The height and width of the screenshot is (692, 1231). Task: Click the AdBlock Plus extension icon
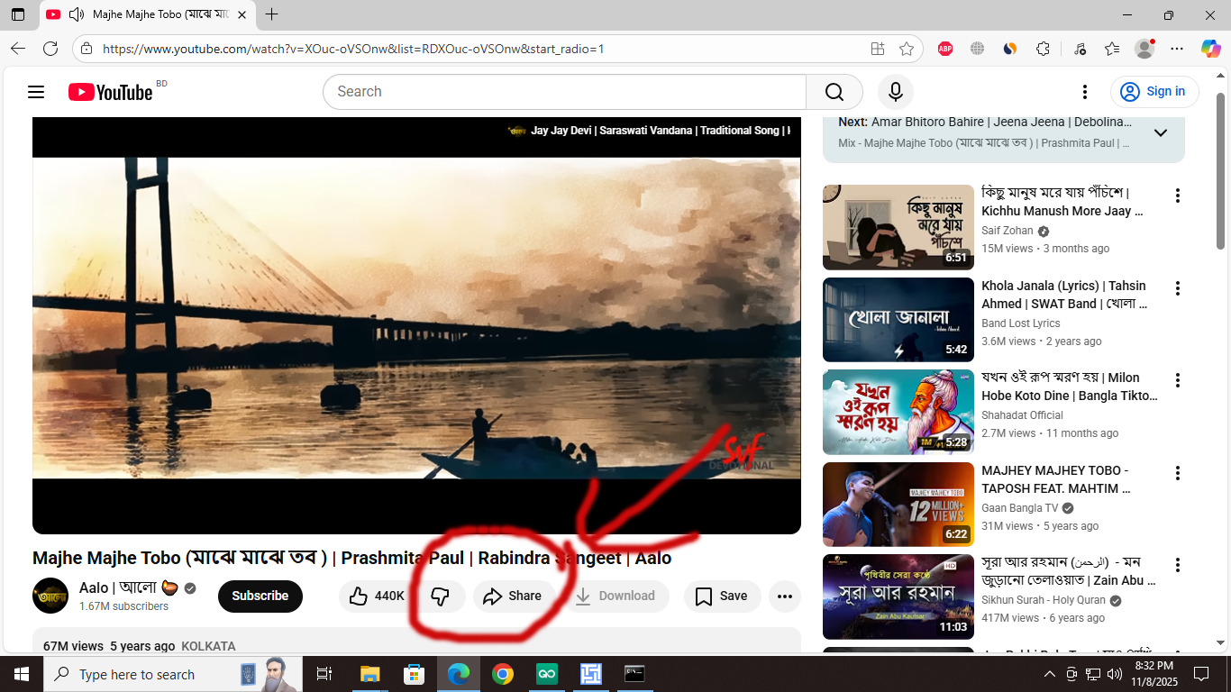coord(945,49)
